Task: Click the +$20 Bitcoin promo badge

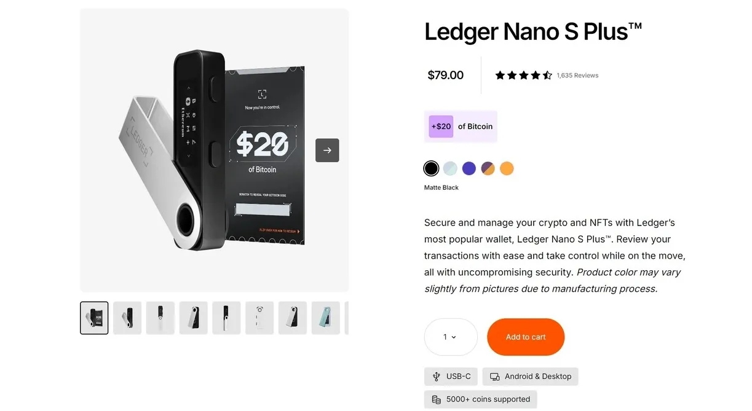Action: coord(461,126)
